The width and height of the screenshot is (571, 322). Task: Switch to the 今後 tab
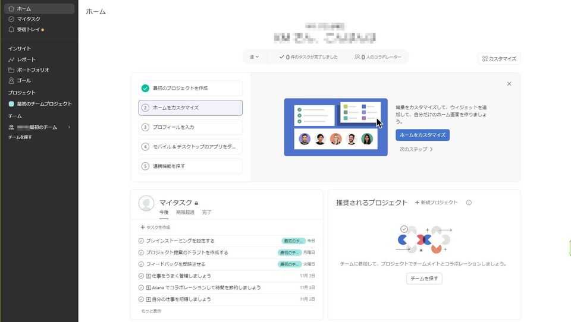tap(164, 213)
